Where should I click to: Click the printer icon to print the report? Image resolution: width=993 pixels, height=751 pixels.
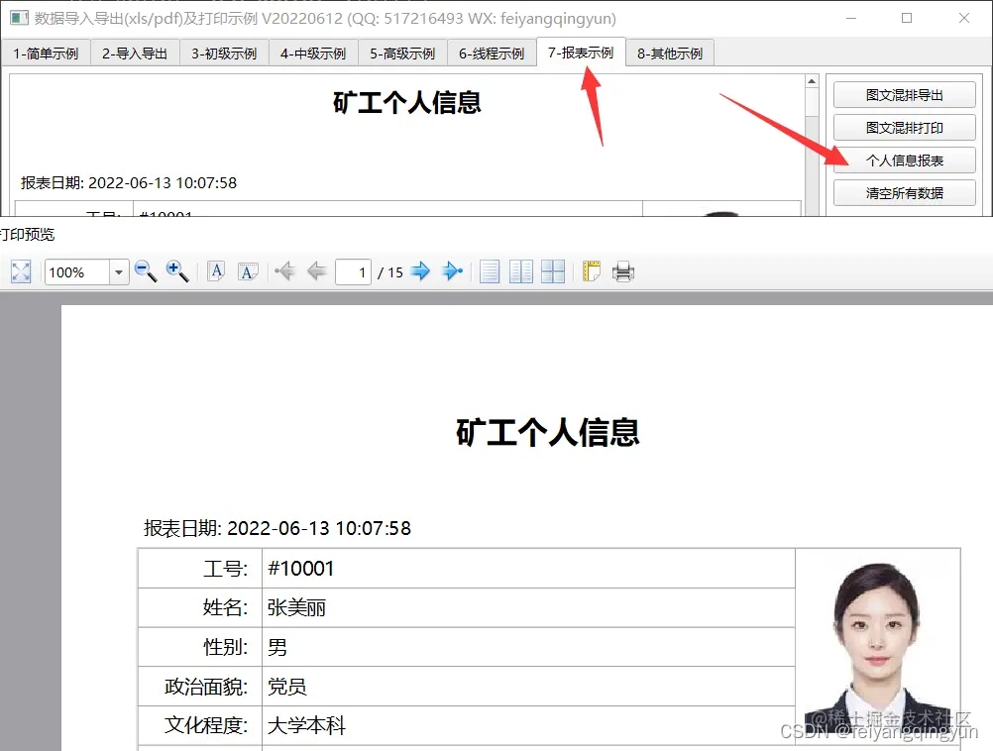623,270
